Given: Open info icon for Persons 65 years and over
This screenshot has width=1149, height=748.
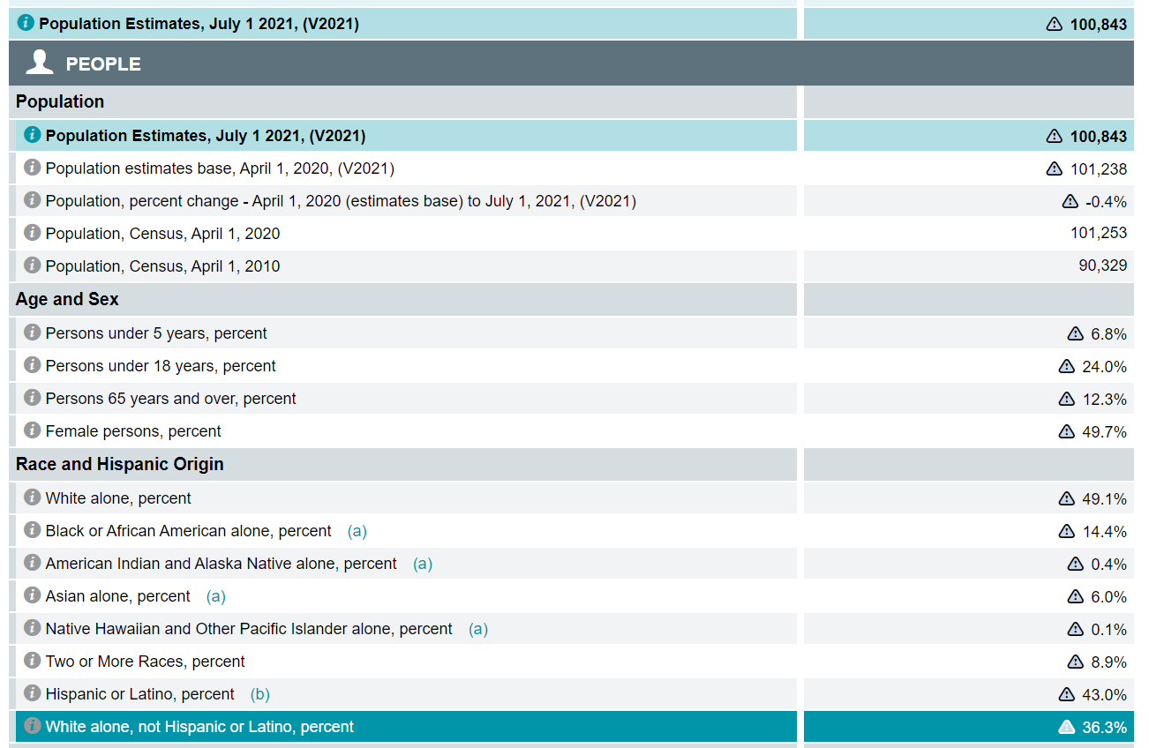Looking at the screenshot, I should (x=33, y=398).
